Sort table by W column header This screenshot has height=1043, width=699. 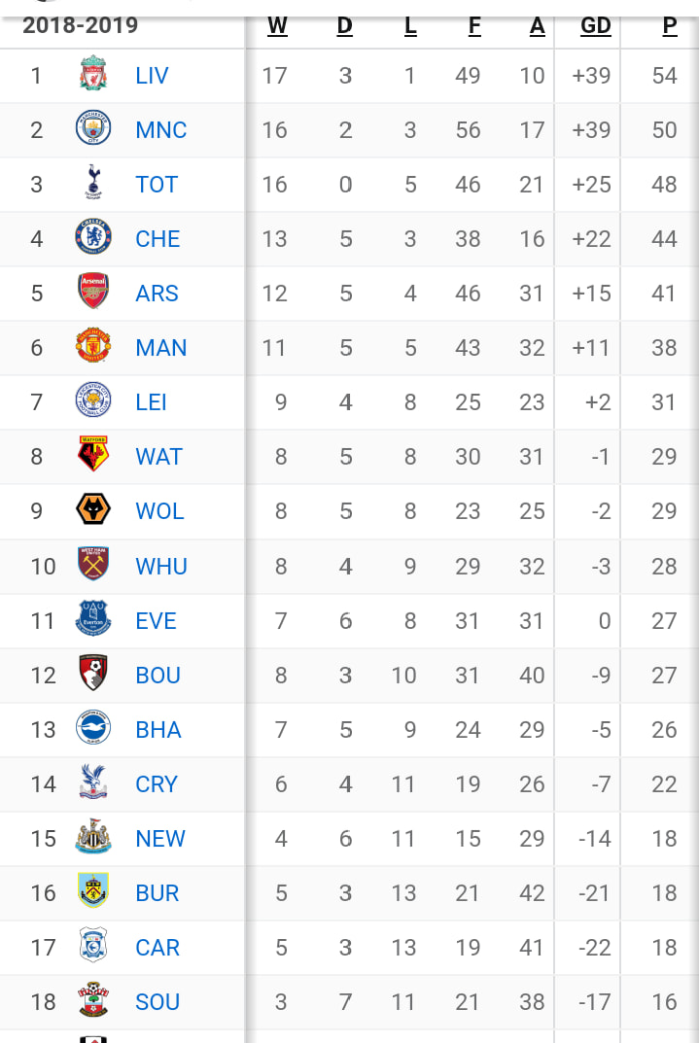(x=277, y=26)
